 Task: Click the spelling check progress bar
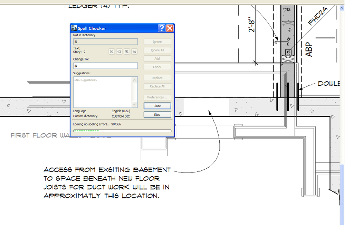coord(122,131)
